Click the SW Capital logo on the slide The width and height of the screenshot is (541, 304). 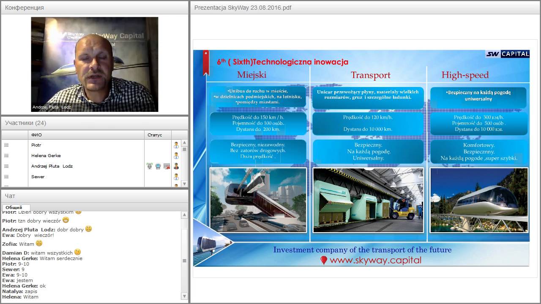(x=507, y=54)
